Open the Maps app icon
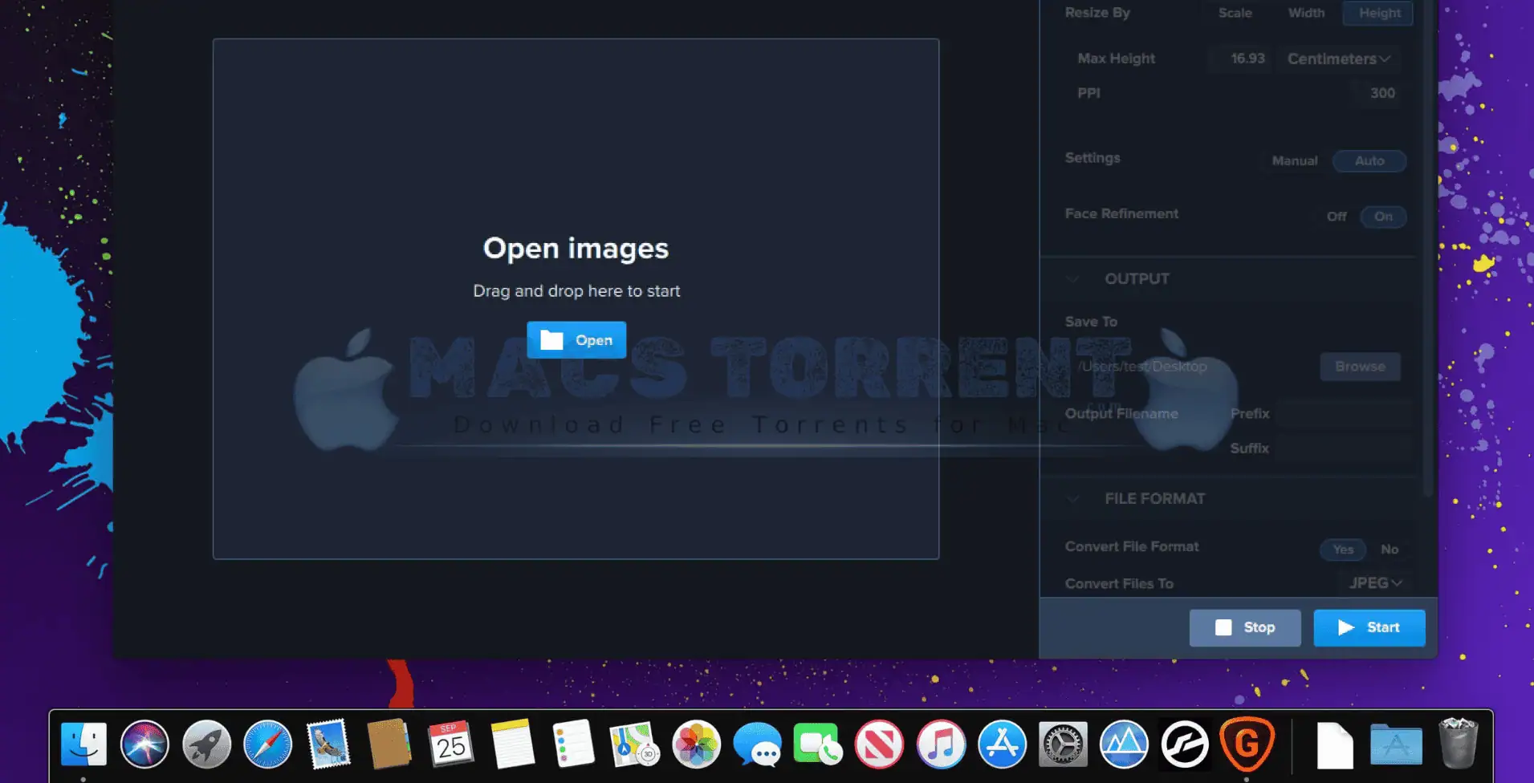 click(634, 744)
